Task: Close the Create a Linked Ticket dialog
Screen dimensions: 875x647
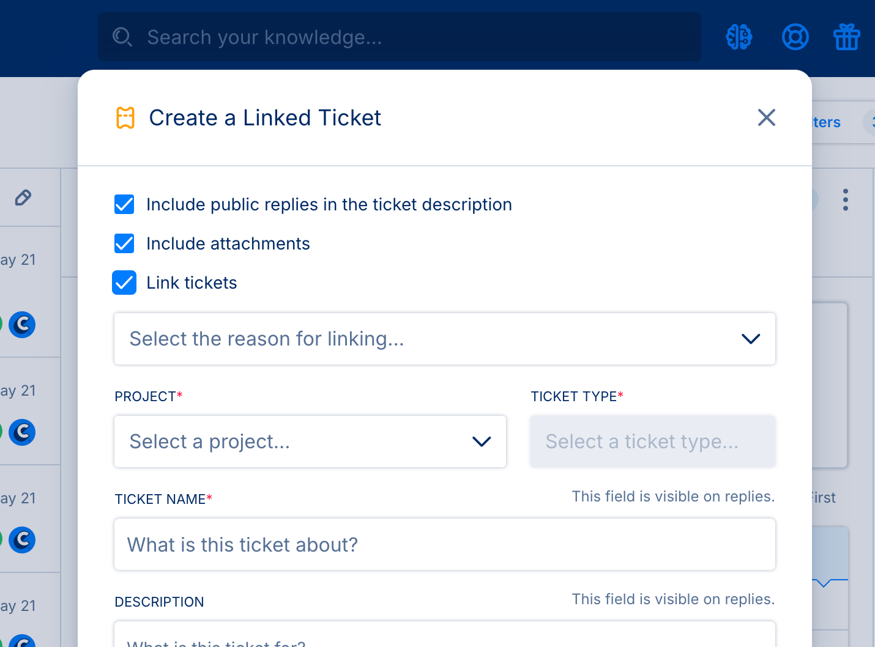Action: click(767, 117)
